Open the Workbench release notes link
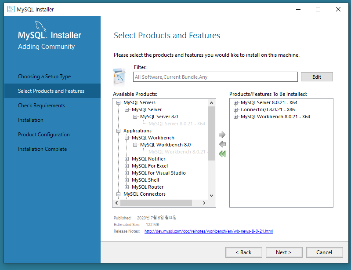The image size is (351, 270). pyautogui.click(x=209, y=231)
